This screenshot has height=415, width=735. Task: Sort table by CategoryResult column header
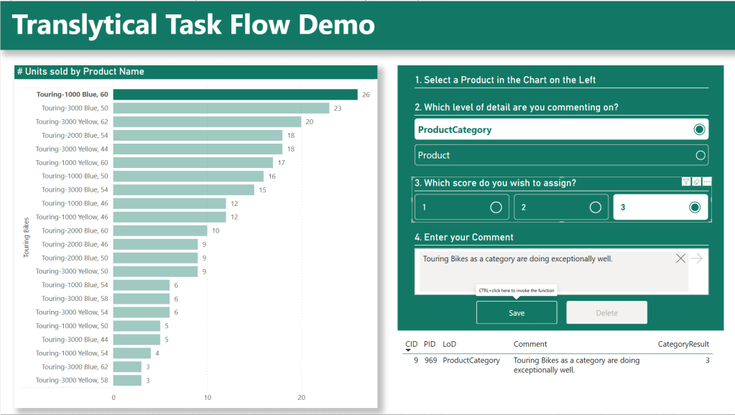[683, 344]
